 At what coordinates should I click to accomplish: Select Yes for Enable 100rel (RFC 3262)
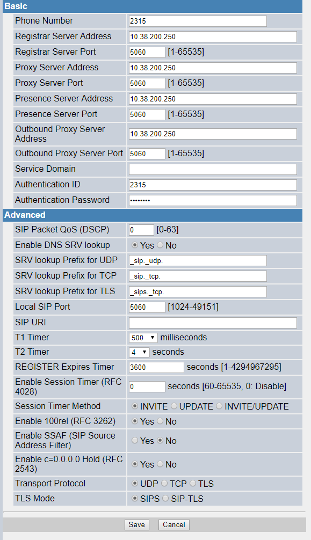pyautogui.click(x=135, y=421)
